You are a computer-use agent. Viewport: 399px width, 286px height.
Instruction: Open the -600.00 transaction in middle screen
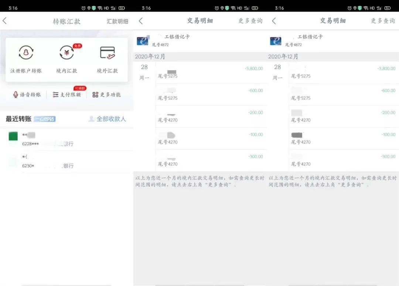tap(211, 94)
